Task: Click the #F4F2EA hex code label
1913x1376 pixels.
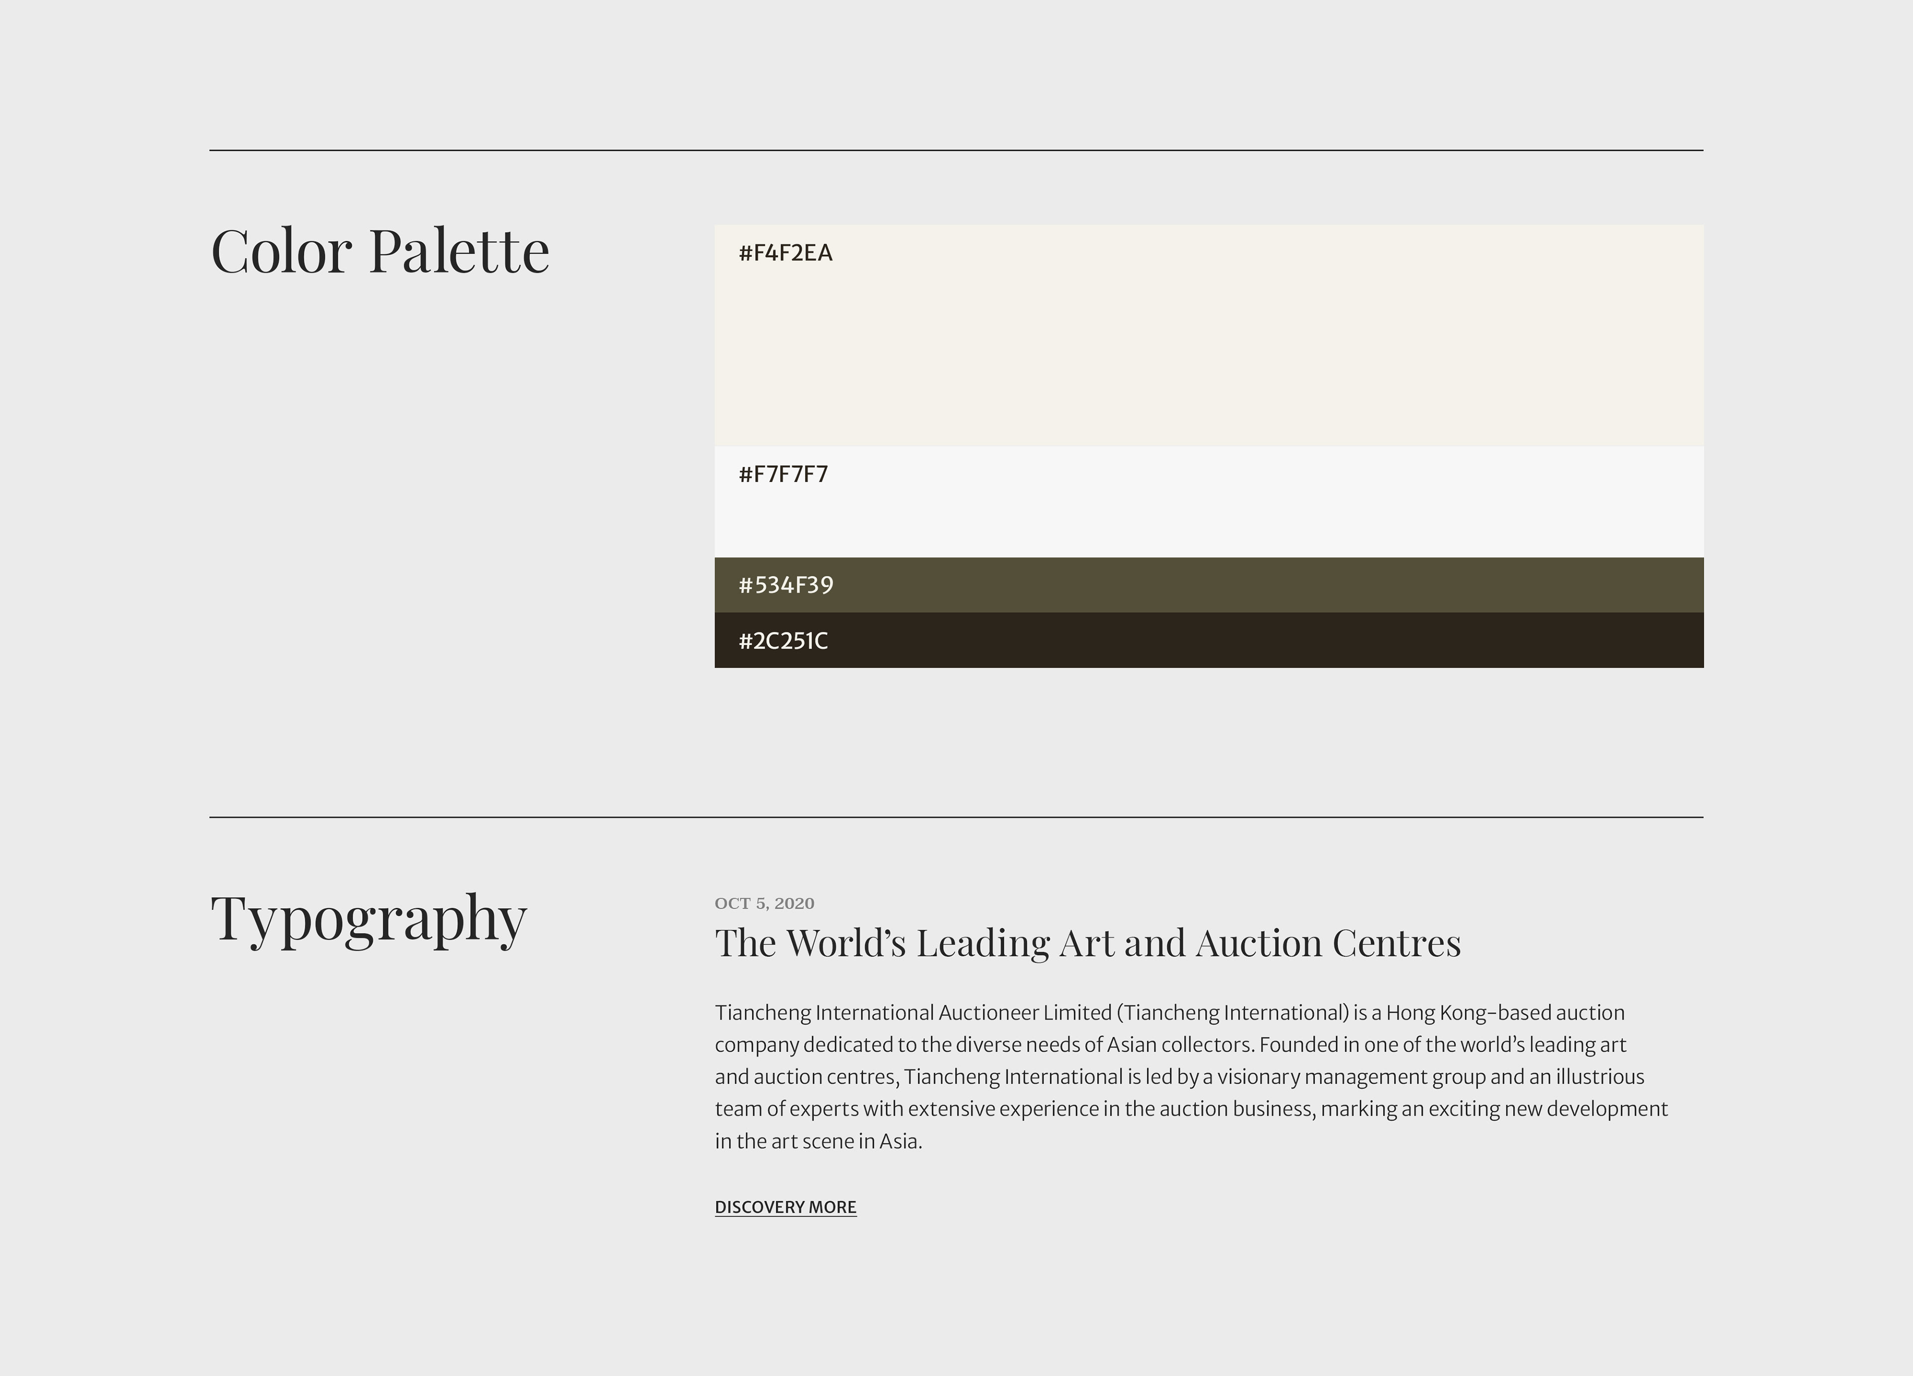Action: click(785, 253)
